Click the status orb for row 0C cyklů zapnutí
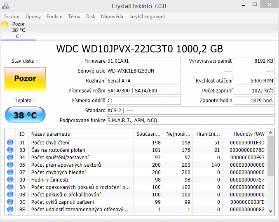The height and width of the screenshot is (222, 279). [10, 202]
